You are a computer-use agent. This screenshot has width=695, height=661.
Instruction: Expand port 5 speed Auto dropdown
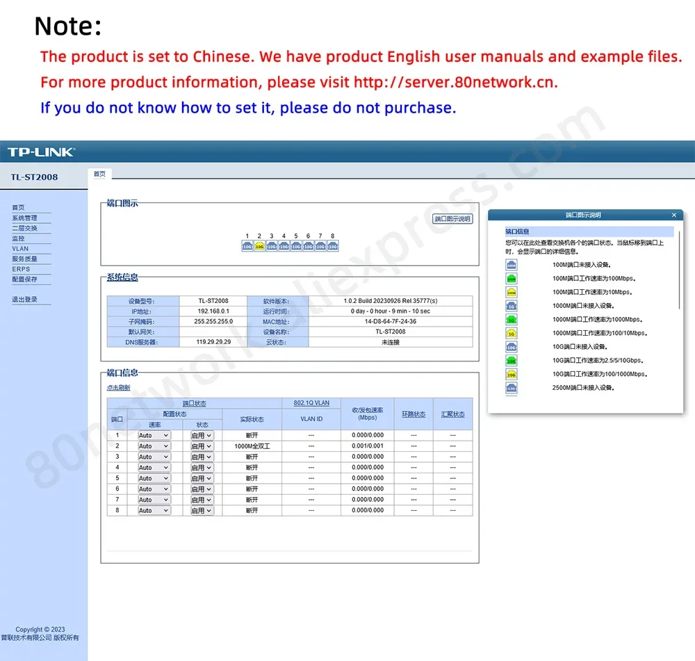154,478
